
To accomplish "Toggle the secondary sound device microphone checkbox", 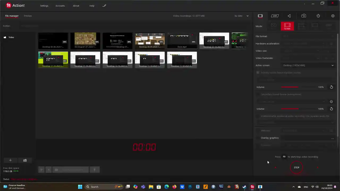I will point(258,94).
